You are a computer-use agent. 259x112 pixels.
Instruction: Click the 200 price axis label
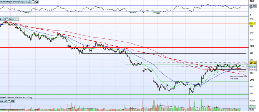click(x=252, y=80)
